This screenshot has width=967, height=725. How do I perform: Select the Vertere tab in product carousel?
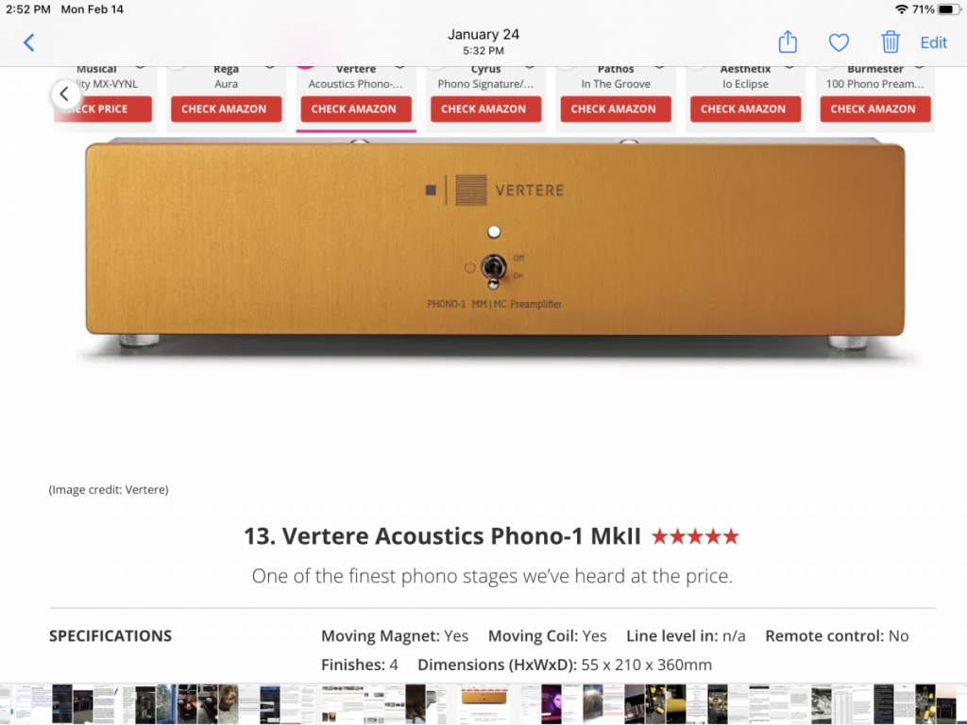coord(356,76)
